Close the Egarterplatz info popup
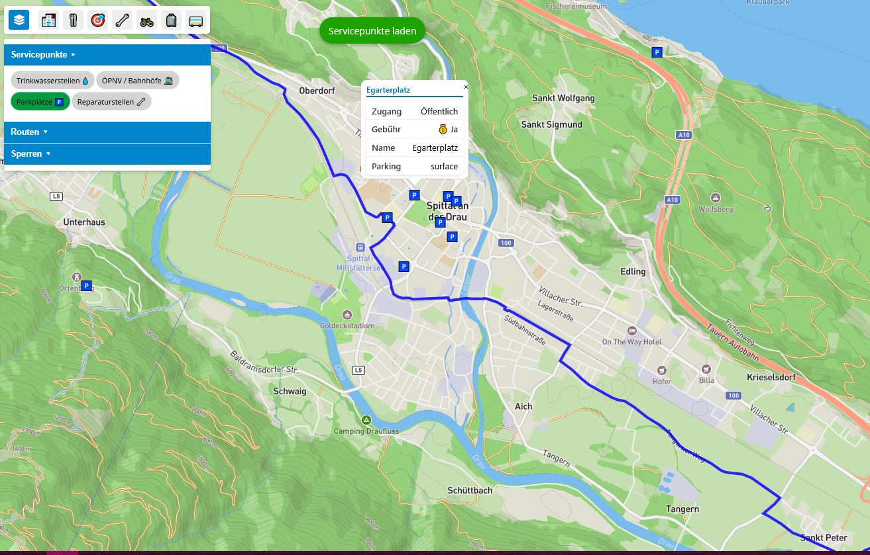This screenshot has height=555, width=870. click(466, 87)
